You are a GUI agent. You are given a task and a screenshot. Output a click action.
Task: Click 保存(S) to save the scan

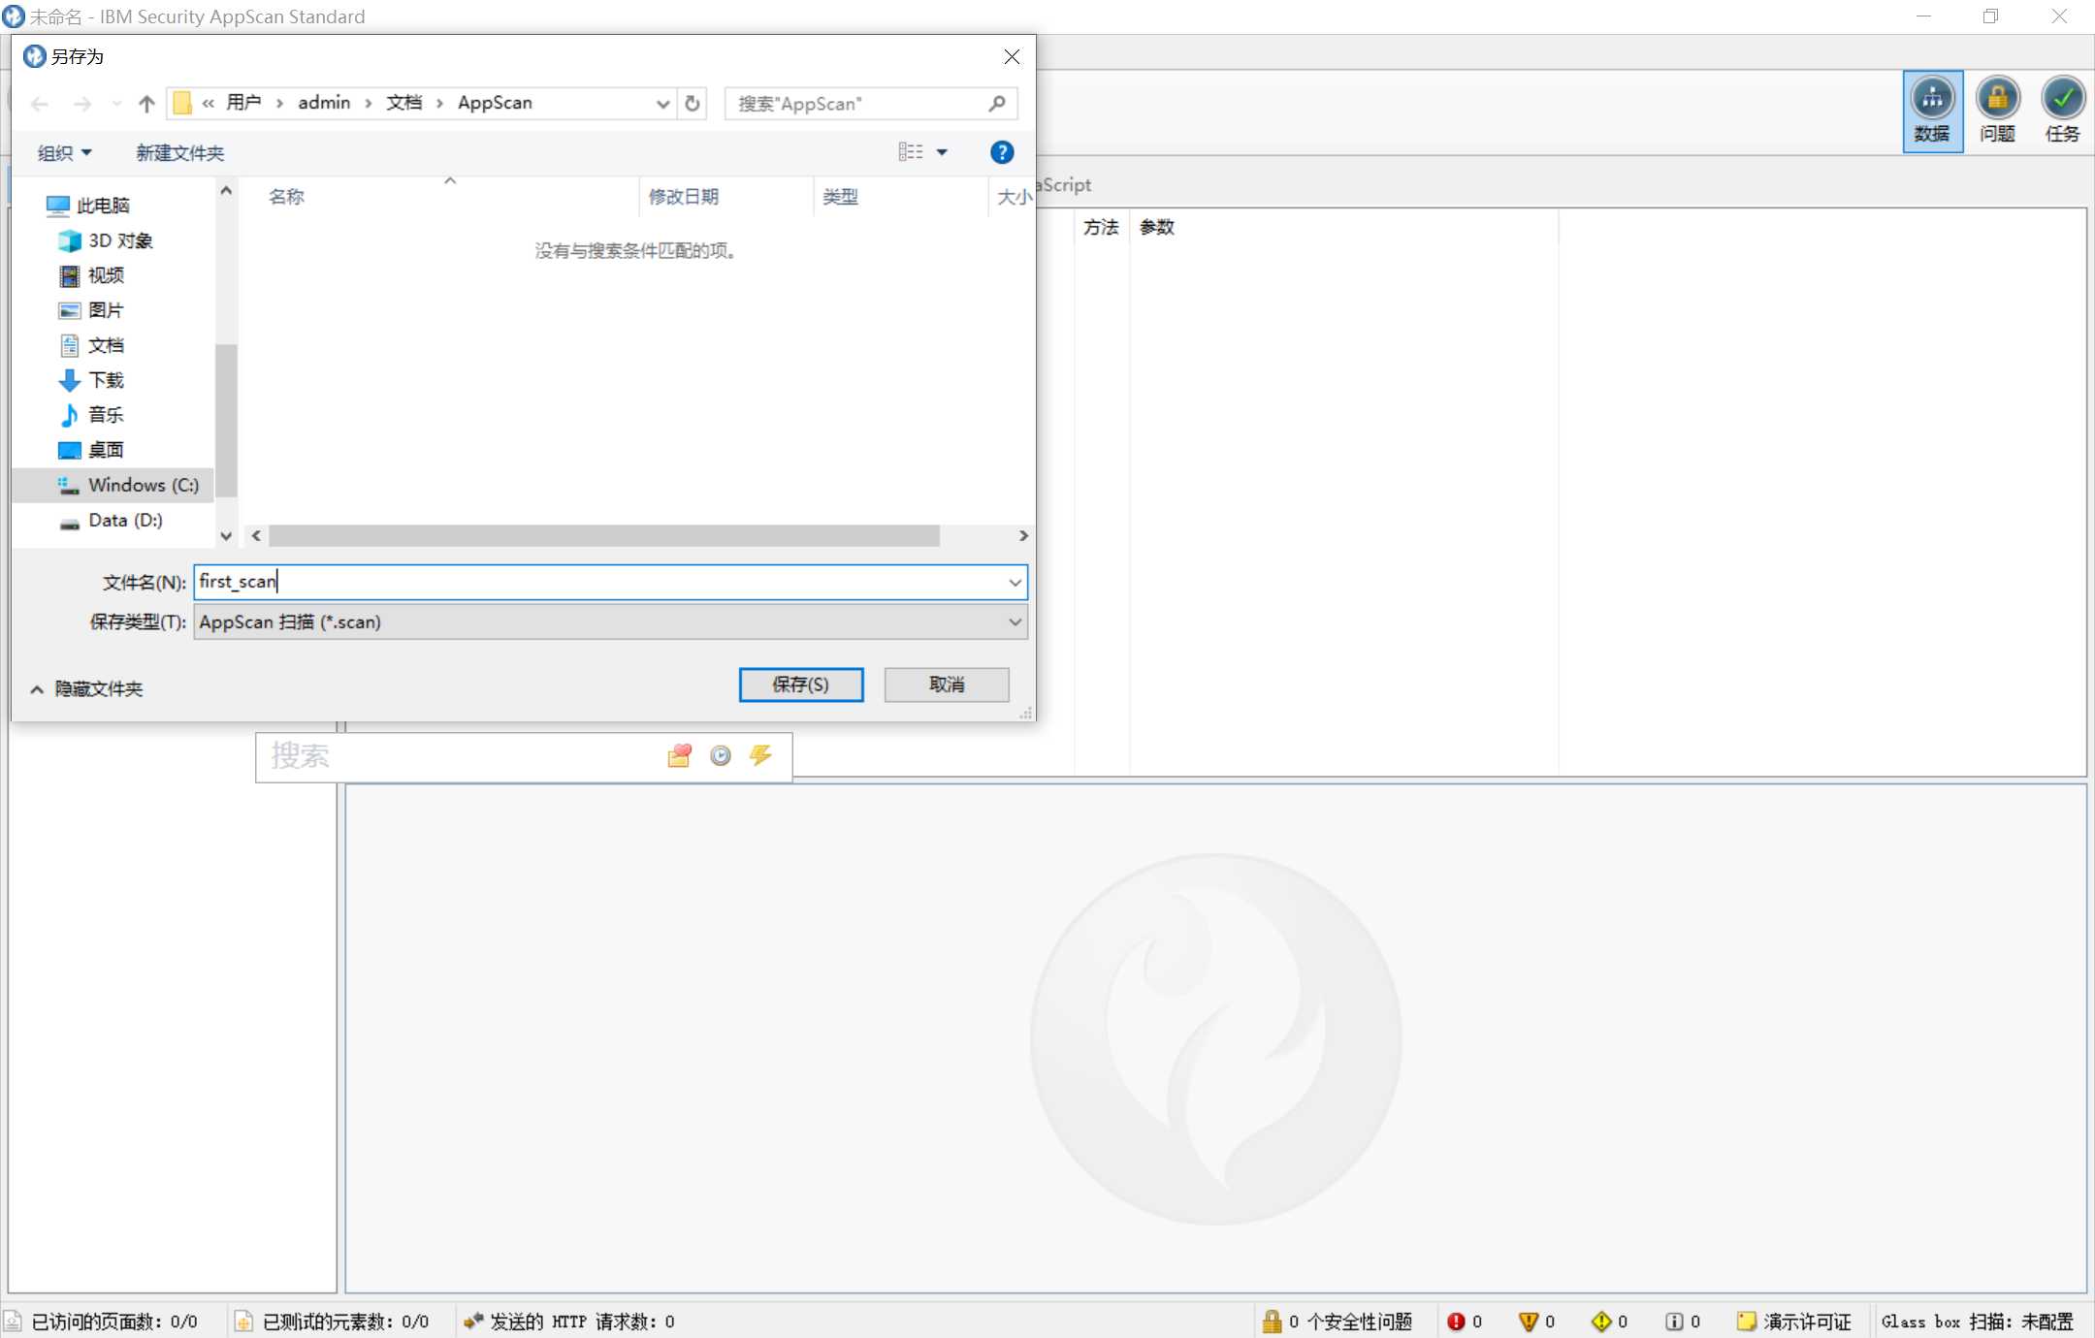click(x=801, y=685)
